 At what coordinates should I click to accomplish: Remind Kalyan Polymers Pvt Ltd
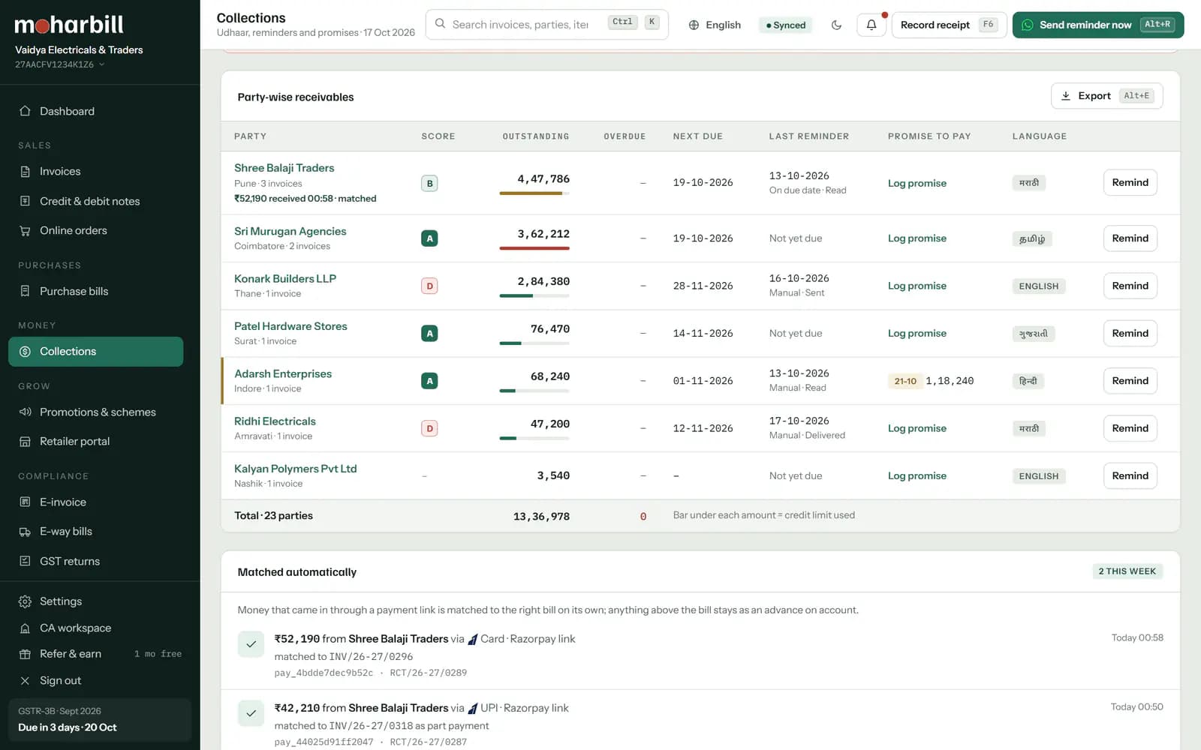click(1130, 475)
